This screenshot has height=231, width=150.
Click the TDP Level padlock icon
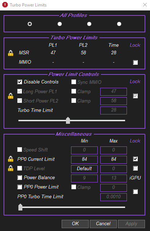click(10, 168)
